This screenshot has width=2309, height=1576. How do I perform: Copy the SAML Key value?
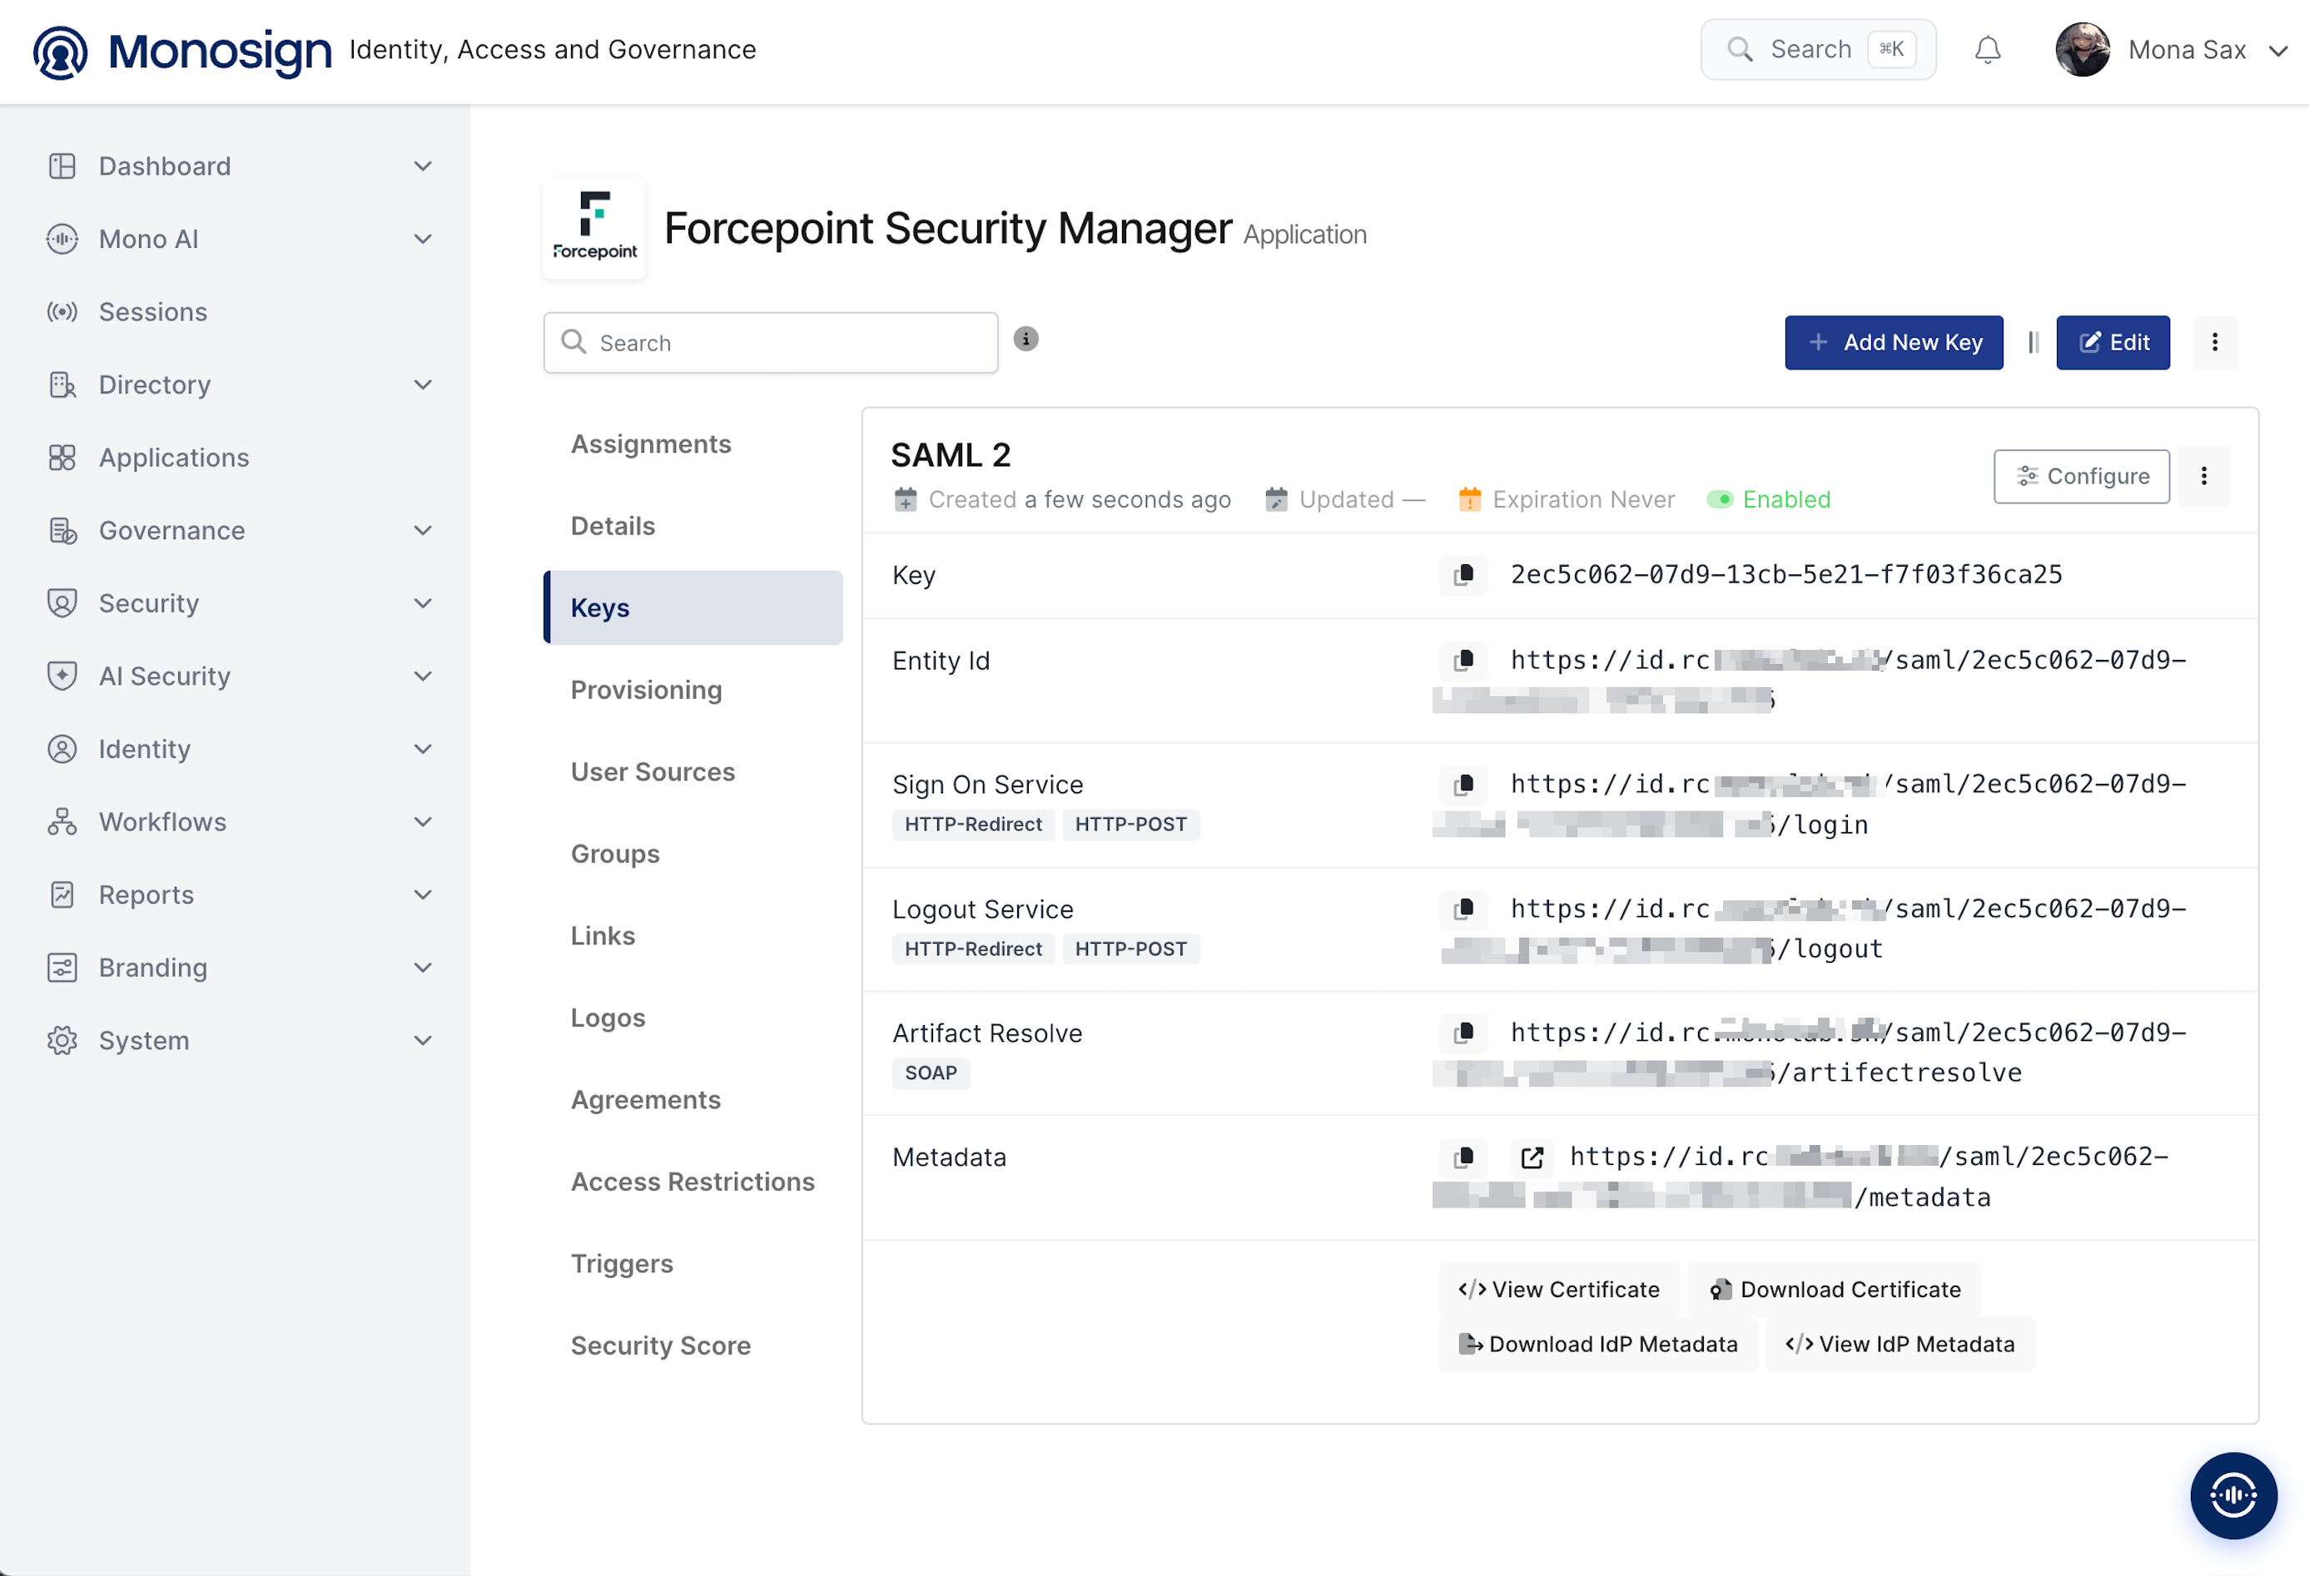(x=1463, y=575)
